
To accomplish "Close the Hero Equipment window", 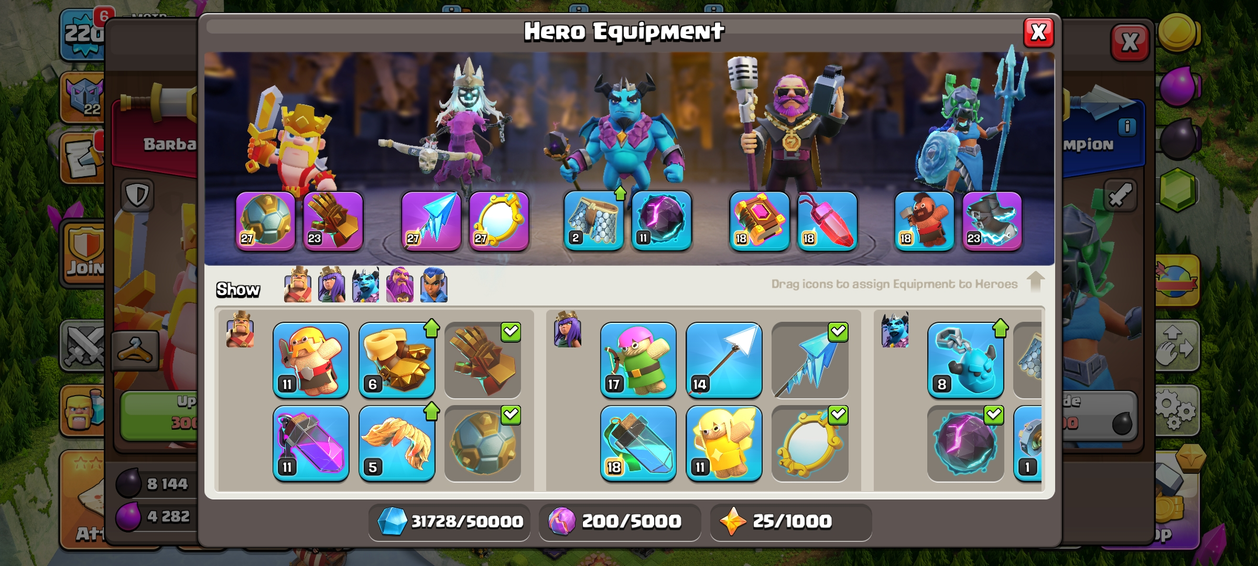I will (1038, 33).
